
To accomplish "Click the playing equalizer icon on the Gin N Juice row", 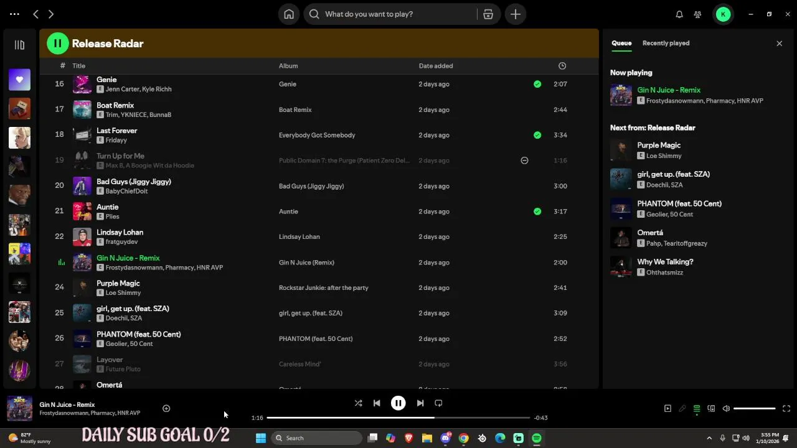I will tap(61, 263).
